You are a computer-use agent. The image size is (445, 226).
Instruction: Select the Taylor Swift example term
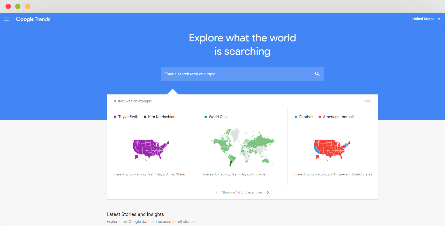click(x=128, y=117)
